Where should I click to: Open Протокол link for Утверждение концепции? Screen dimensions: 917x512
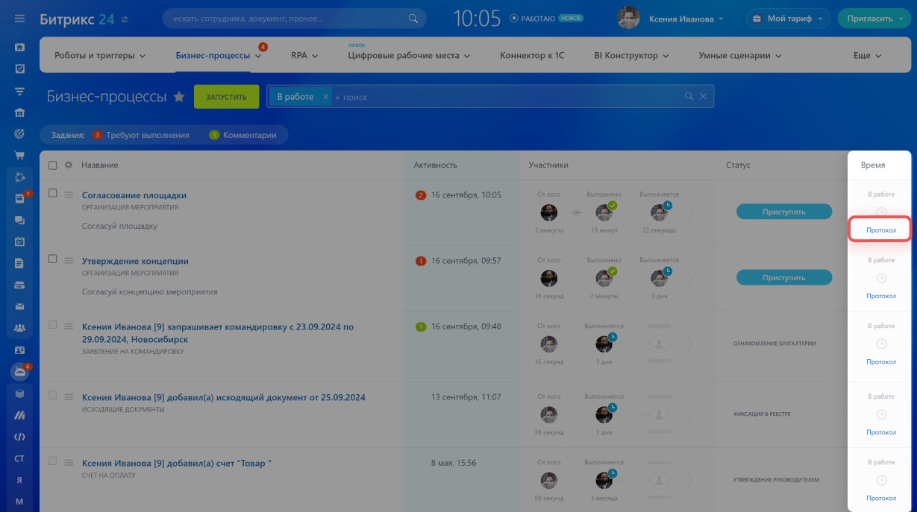(x=881, y=296)
